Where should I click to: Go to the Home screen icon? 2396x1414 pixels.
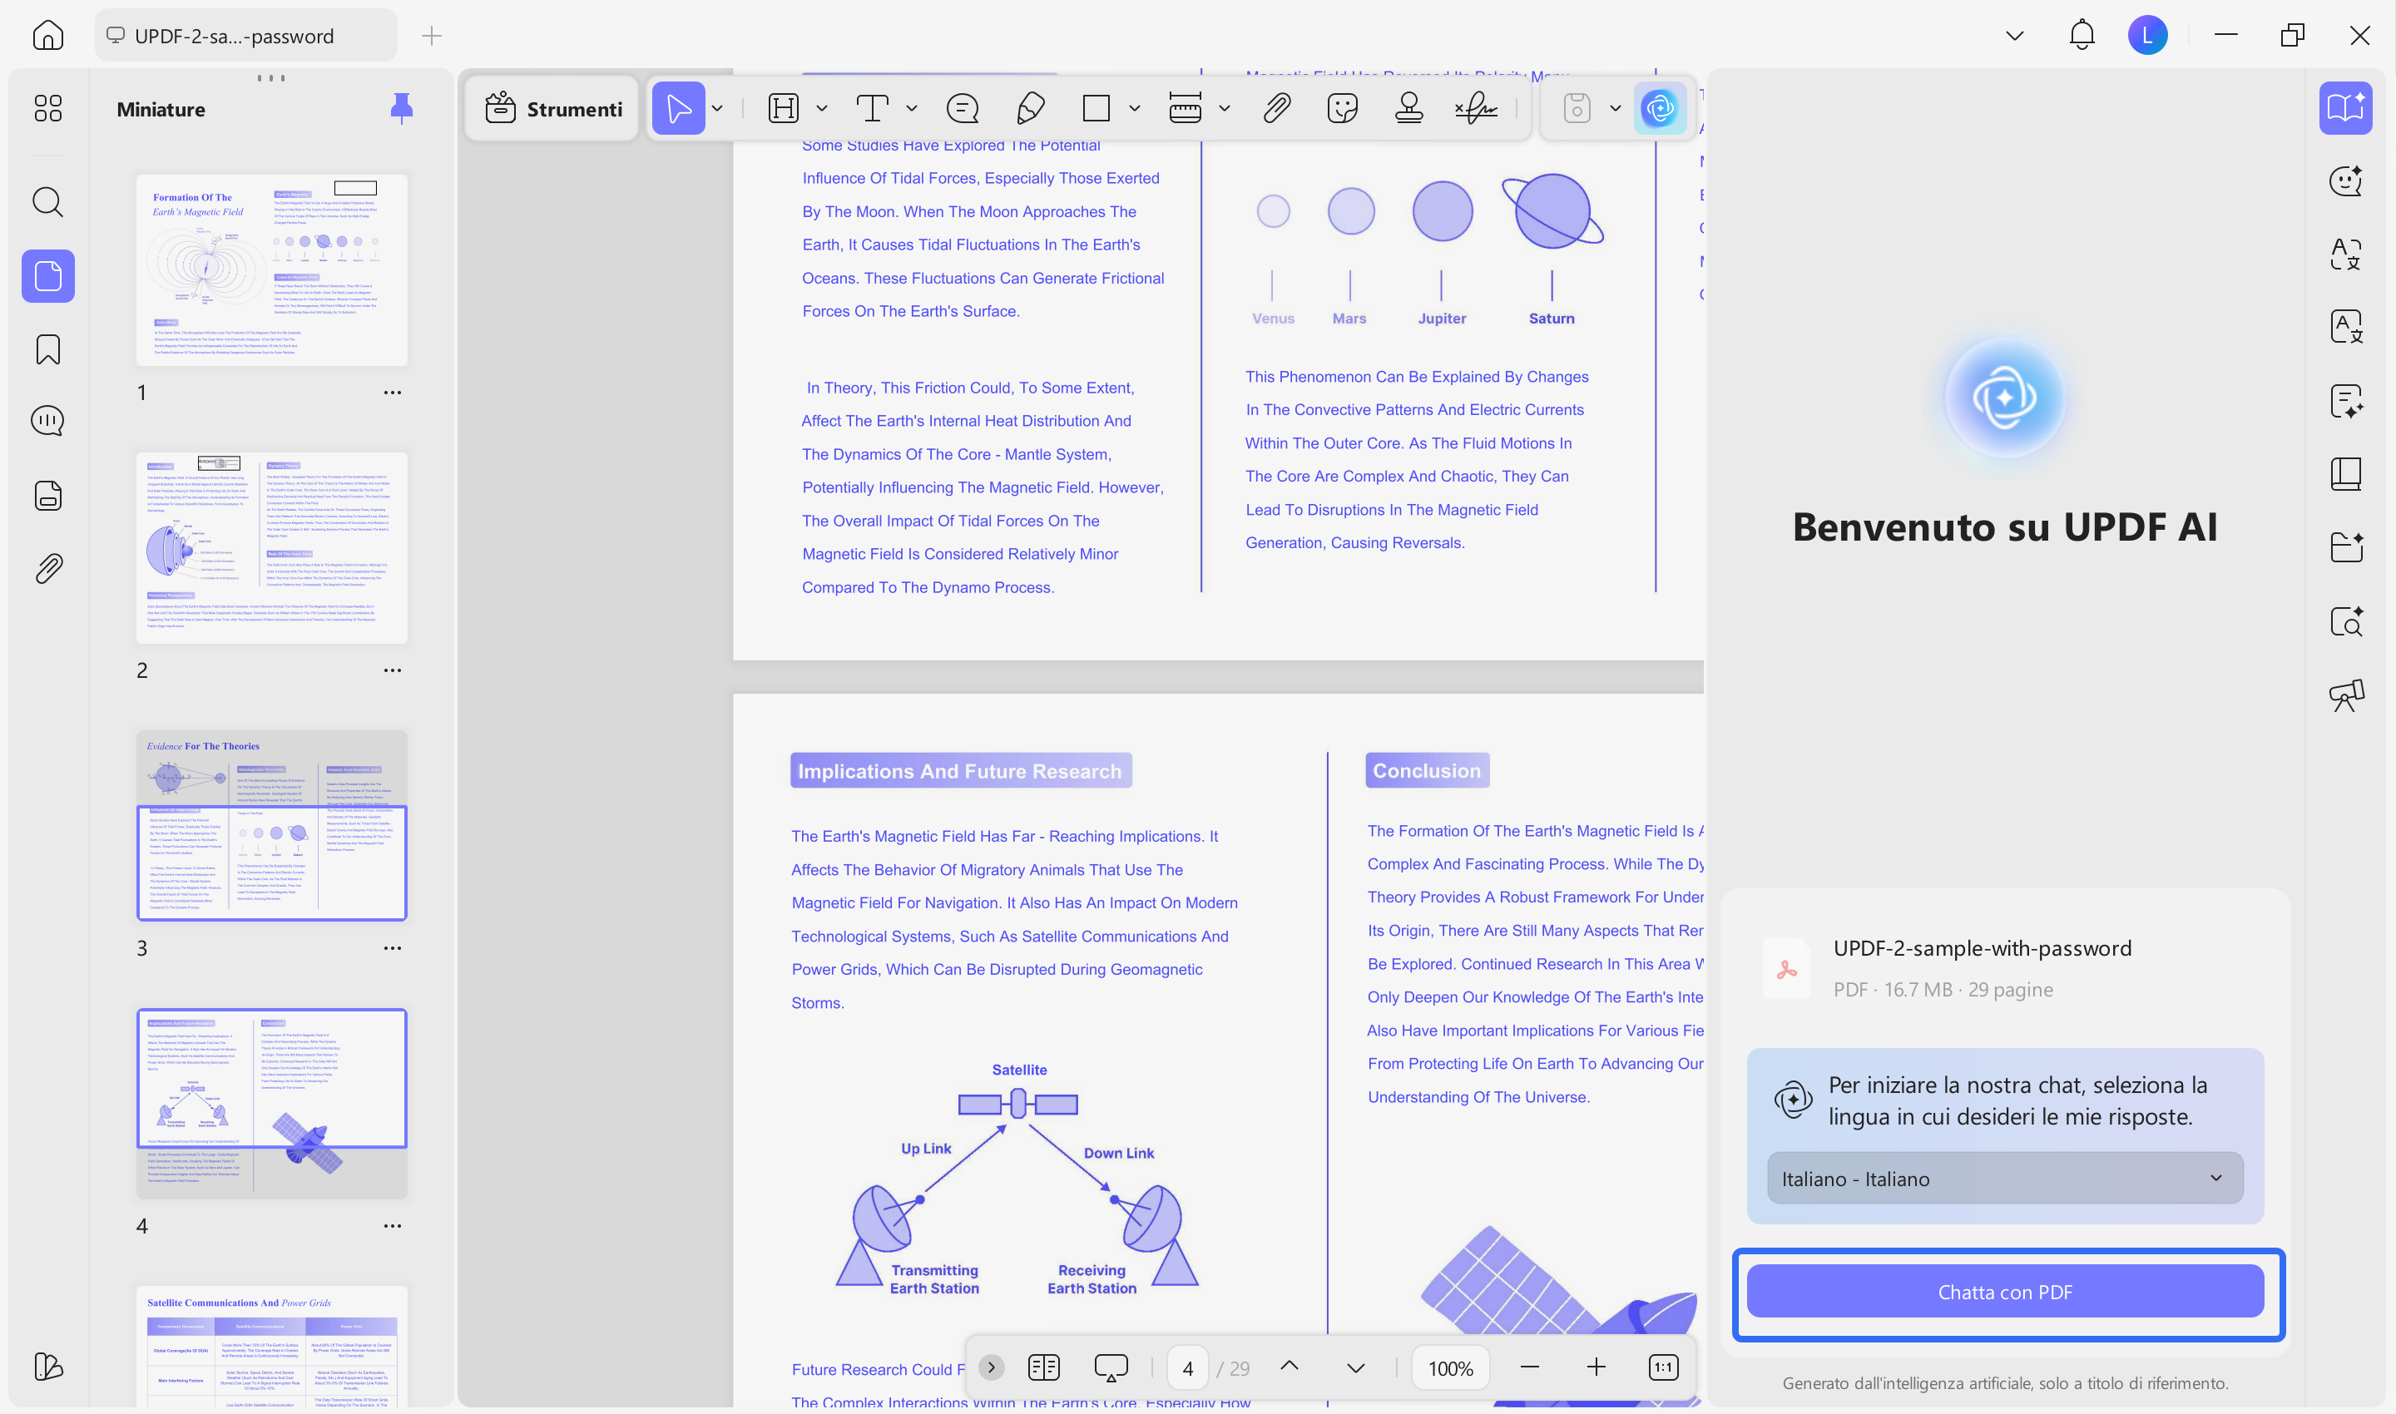coord(47,37)
